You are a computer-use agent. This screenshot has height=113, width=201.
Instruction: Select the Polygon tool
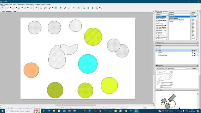(x=31, y=8)
